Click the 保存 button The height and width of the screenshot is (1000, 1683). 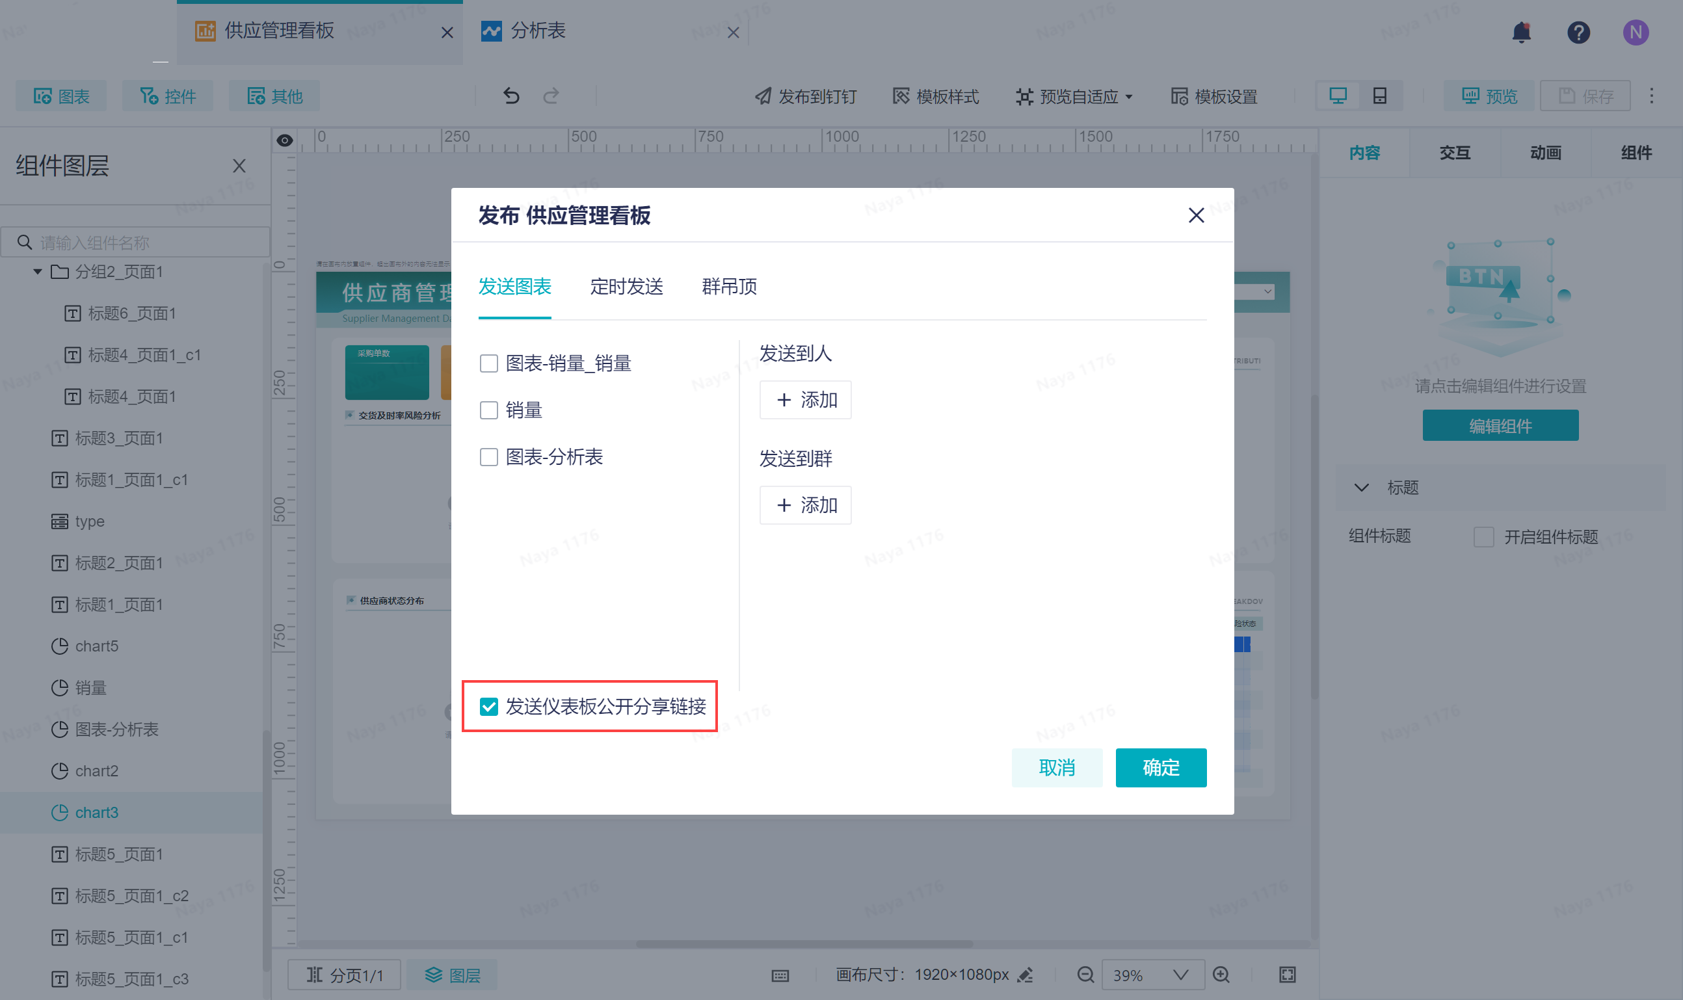[1585, 96]
